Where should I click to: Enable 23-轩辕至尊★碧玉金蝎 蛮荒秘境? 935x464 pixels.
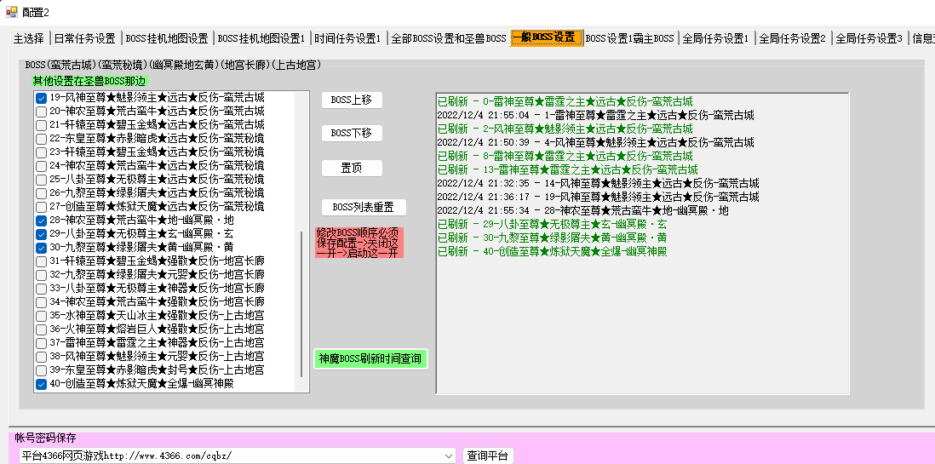pos(41,152)
